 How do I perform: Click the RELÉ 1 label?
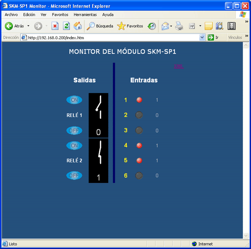point(74,115)
